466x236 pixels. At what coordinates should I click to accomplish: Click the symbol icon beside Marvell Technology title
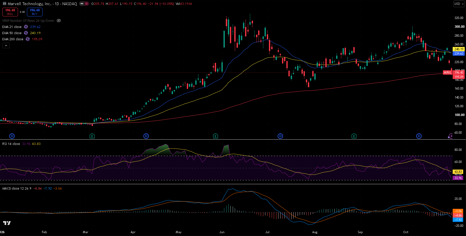[x=4, y=4]
